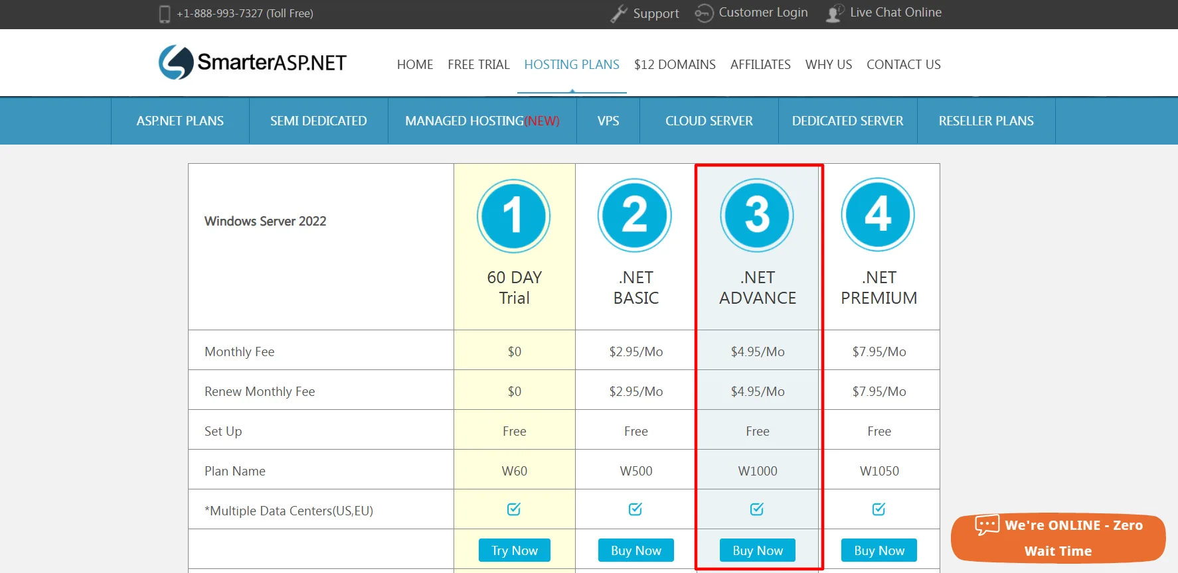The width and height of the screenshot is (1178, 573).
Task: Click the data centers checkmark in the .NET Premium column
Action: click(879, 509)
